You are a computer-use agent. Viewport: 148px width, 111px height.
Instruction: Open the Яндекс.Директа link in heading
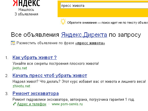(x=84, y=35)
